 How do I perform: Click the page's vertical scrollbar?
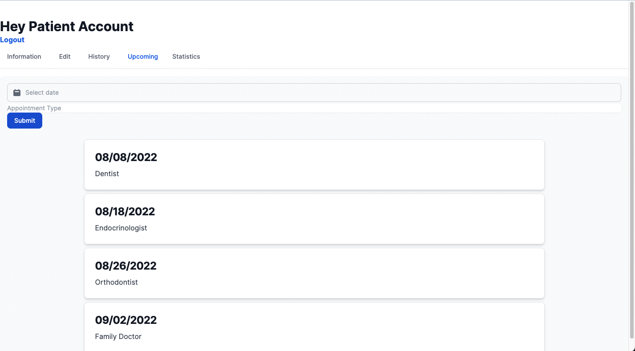click(631, 169)
